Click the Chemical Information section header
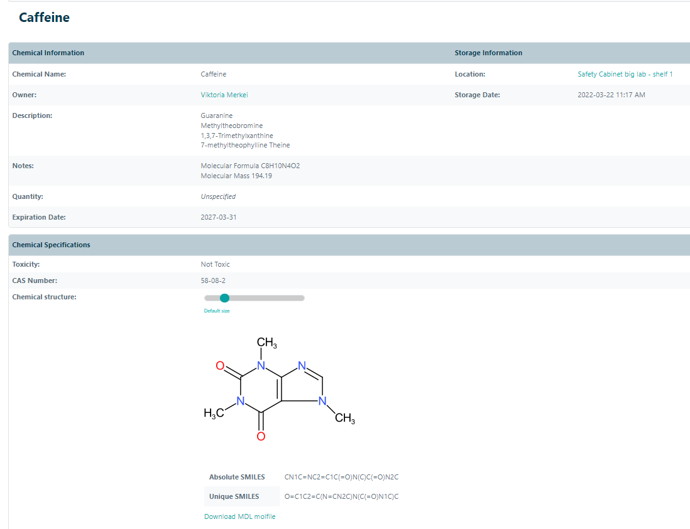Viewport: 690px width, 529px height. pos(48,53)
